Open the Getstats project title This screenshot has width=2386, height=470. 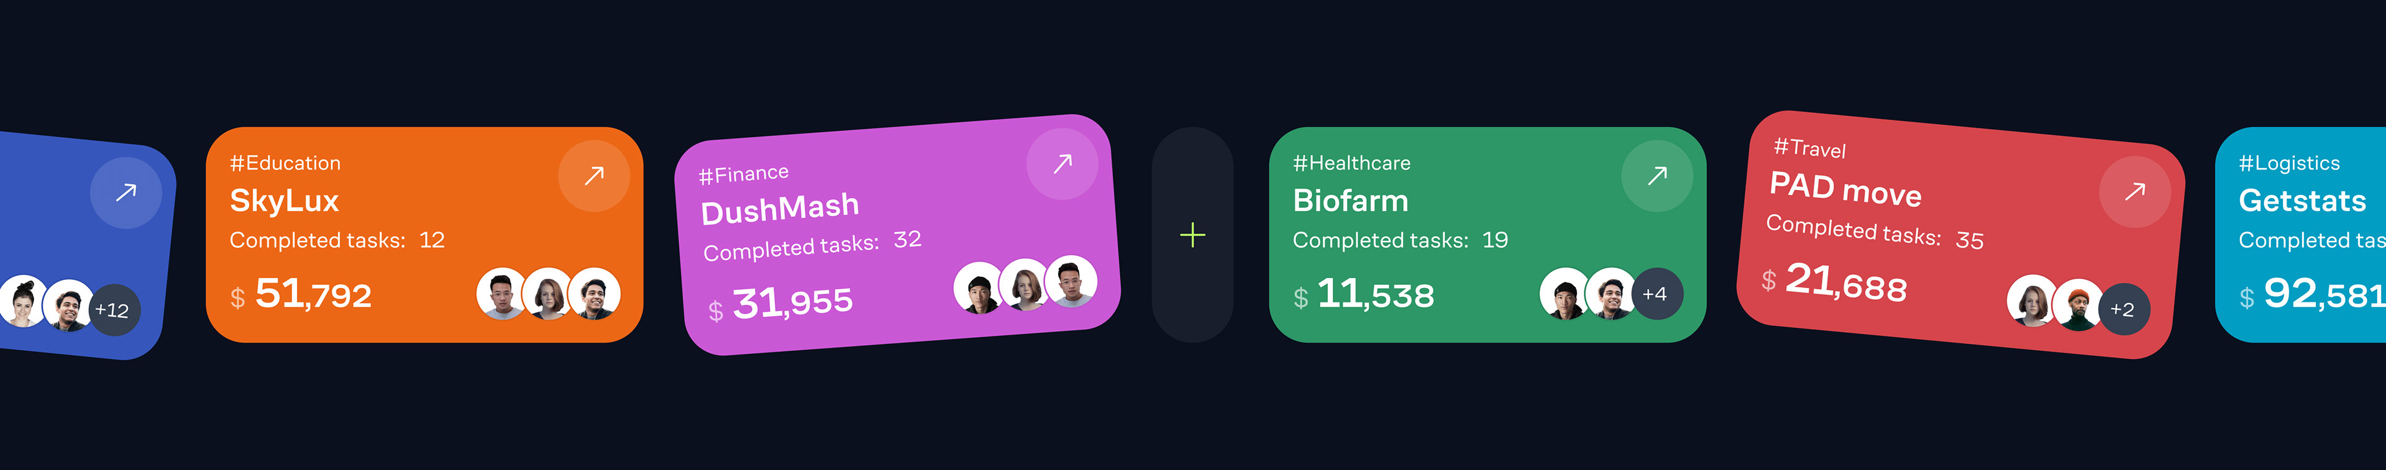[2301, 201]
